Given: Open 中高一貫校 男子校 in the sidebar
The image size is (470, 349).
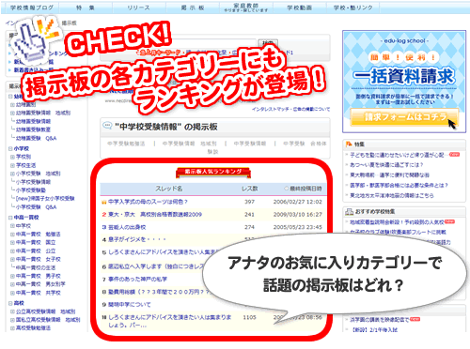Looking at the screenshot, I should (x=39, y=276).
